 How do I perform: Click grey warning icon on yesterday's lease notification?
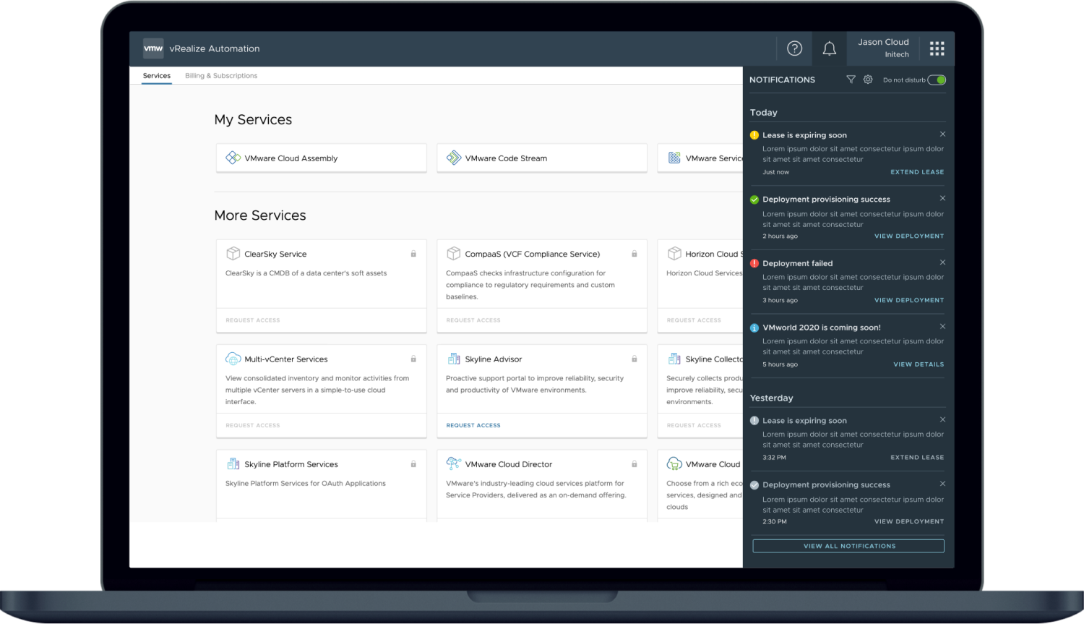754,421
